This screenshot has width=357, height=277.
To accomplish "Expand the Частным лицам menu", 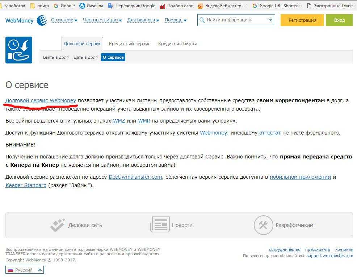I will click(x=102, y=20).
